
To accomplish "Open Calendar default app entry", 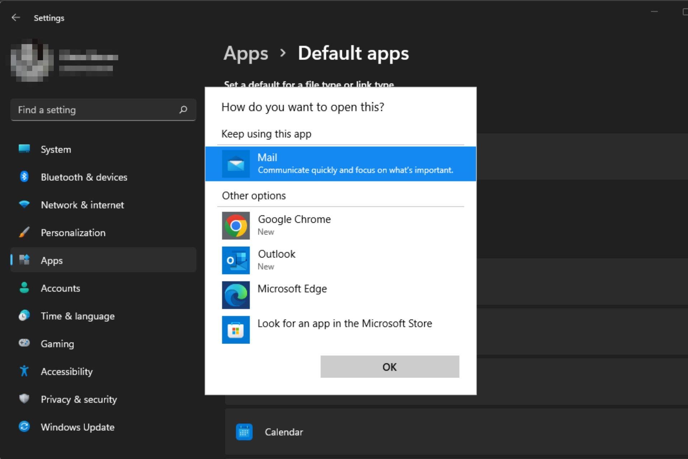I will [x=456, y=432].
